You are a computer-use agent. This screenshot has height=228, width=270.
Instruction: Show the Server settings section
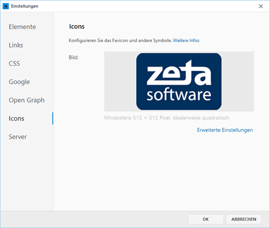coord(17,137)
